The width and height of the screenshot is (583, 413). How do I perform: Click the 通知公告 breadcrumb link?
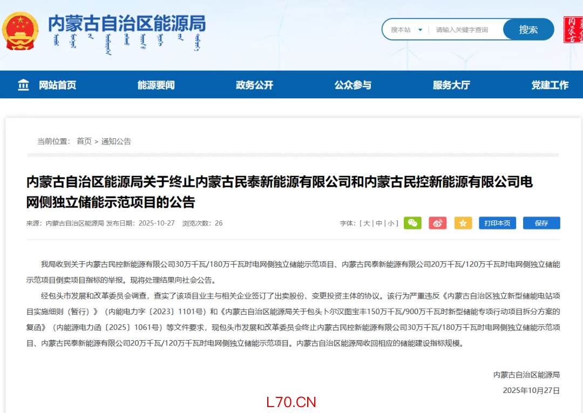tap(116, 141)
